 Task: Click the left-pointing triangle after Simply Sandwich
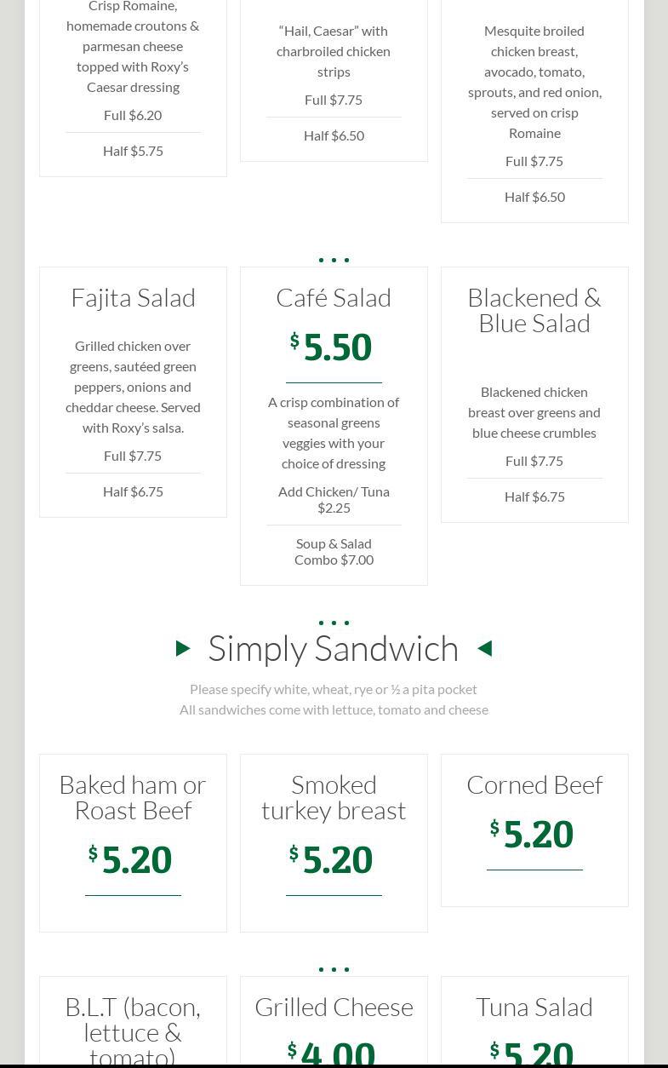pos(485,649)
